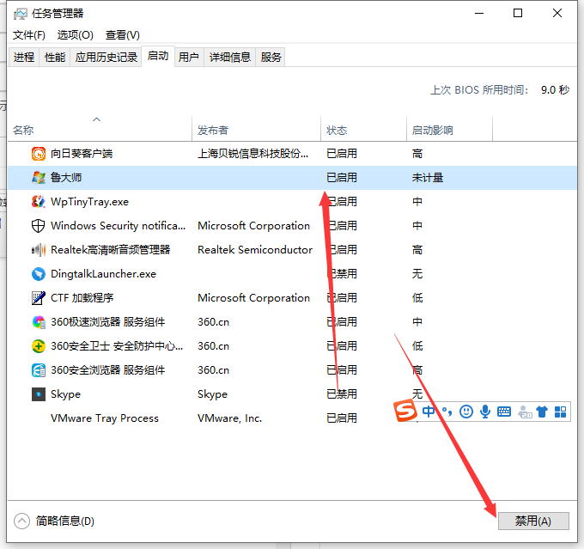Sort list by 名称 column header
This screenshot has height=549, width=584.
[24, 131]
